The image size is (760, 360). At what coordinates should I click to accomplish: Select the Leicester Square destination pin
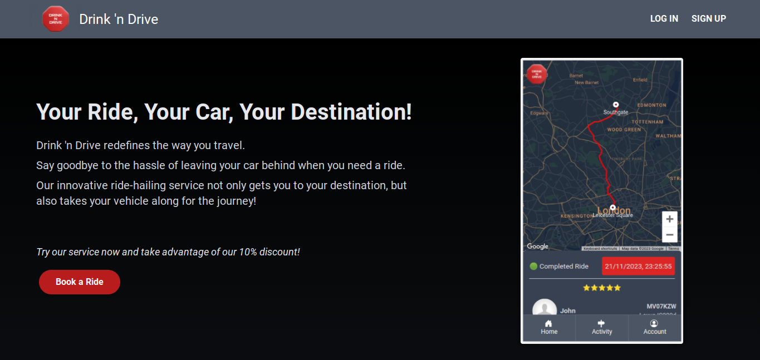[612, 206]
